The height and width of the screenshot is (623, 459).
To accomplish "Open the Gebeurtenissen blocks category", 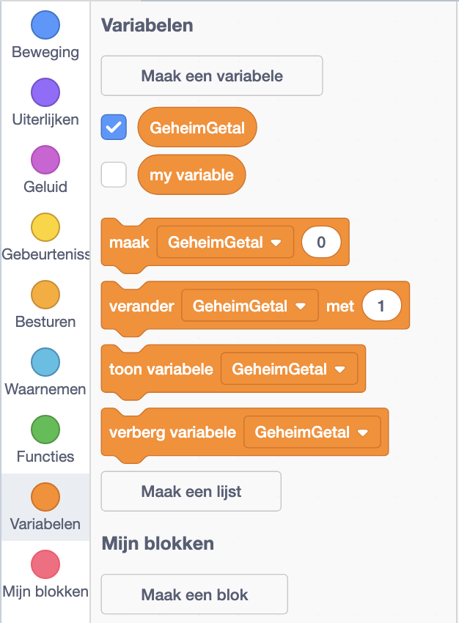I will pos(45,226).
